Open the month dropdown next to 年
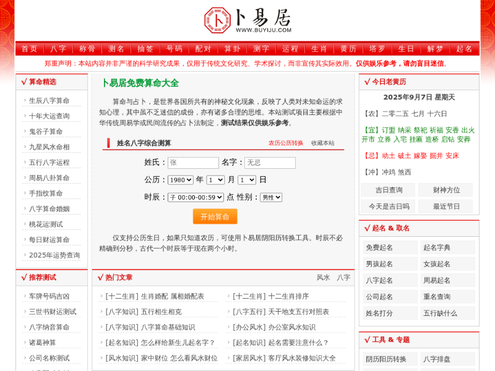The image size is (495, 371). click(215, 180)
